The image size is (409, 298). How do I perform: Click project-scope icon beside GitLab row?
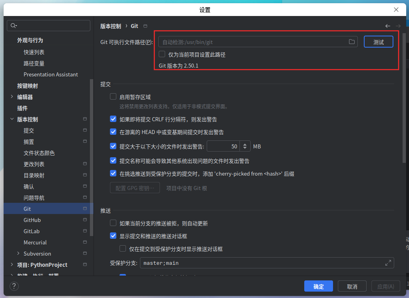[85, 231]
